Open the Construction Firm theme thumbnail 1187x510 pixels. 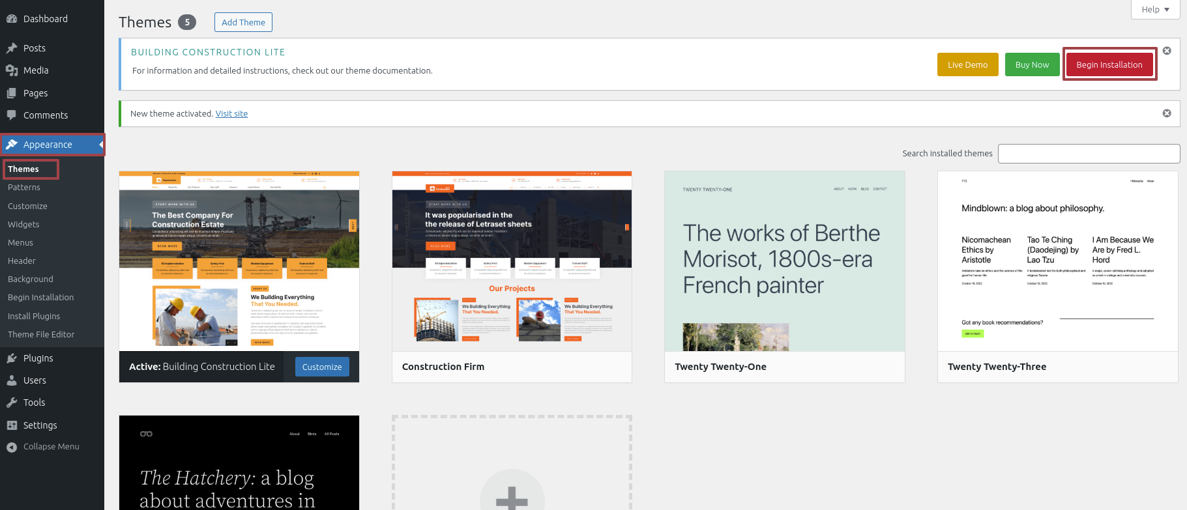512,261
